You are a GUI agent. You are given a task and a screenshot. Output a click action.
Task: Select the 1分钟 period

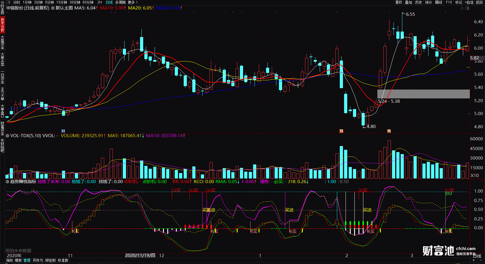coord(27,2)
